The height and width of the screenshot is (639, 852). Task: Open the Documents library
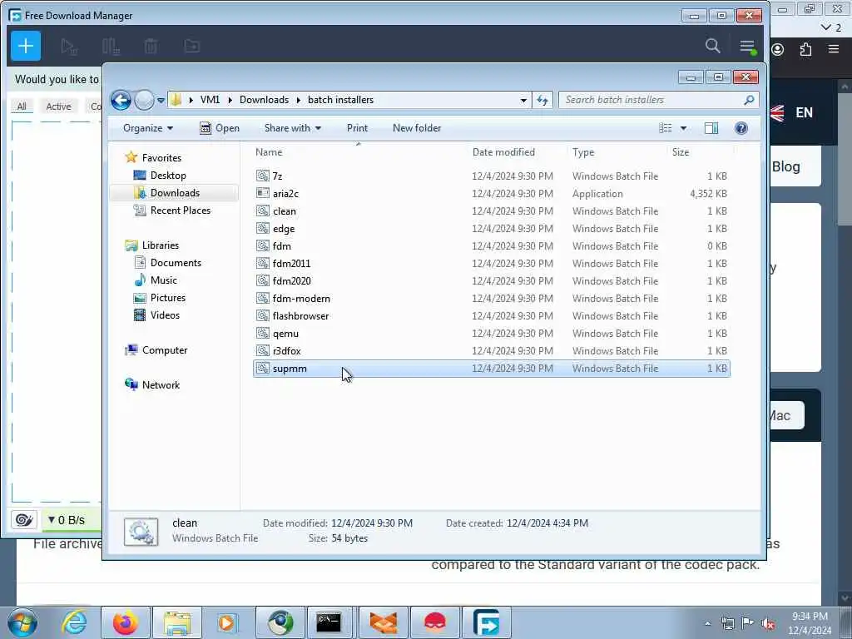168,262
